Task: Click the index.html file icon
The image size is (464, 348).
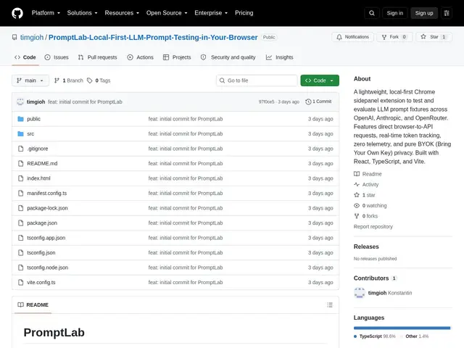Action: tap(20, 178)
